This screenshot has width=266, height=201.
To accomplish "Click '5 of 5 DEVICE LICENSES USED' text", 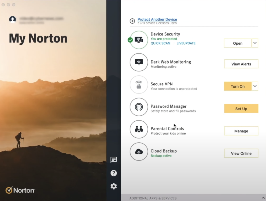I will pos(157,23).
